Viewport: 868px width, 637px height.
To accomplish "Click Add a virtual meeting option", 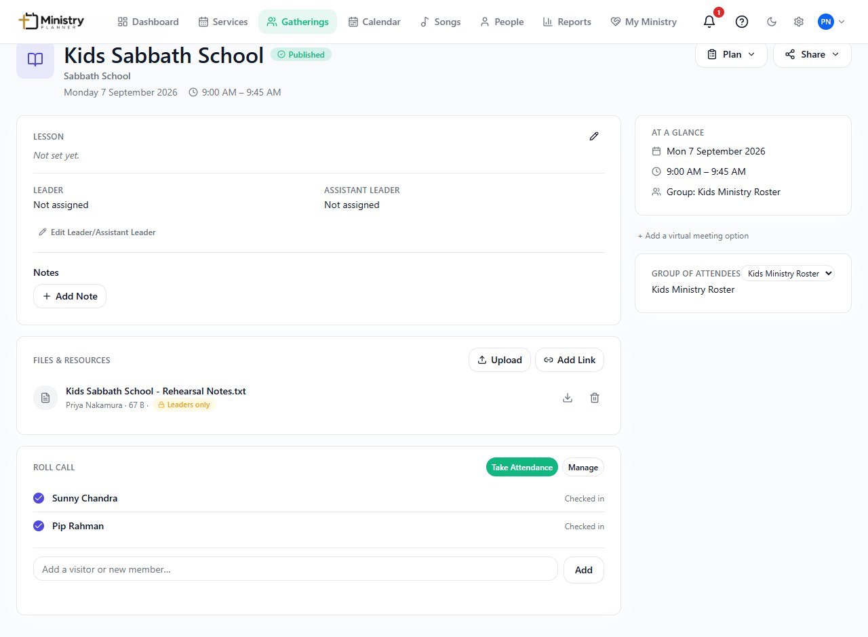I will [x=693, y=236].
